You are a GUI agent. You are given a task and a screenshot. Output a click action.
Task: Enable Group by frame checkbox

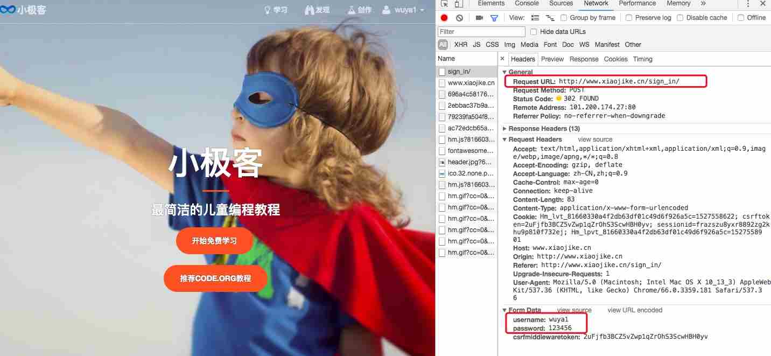pos(564,18)
